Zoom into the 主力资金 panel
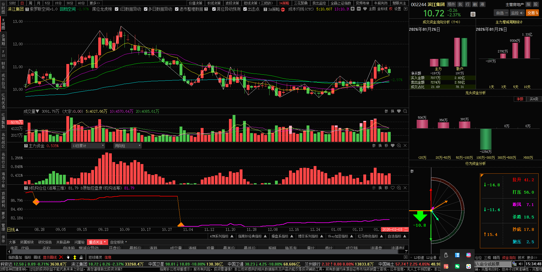Screen dimensions: 542x272 click(x=399, y=146)
